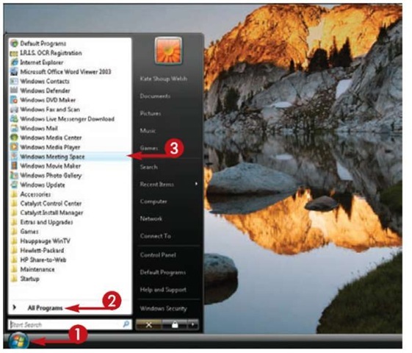Screen dimensions: 412x353
Task: Click the Windows Start orb button
Action: tap(18, 341)
